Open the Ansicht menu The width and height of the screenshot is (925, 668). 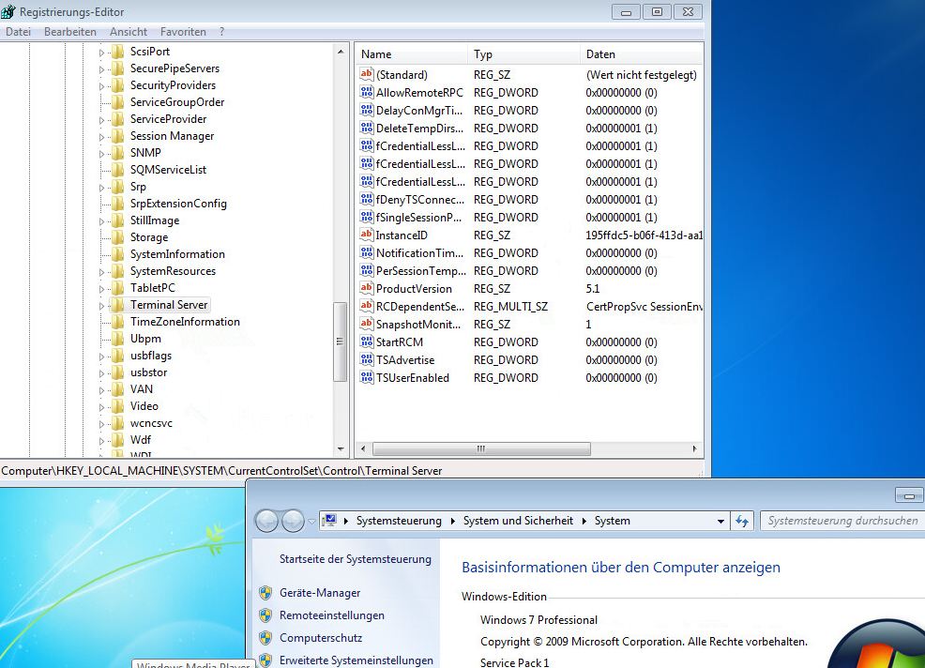pos(128,32)
